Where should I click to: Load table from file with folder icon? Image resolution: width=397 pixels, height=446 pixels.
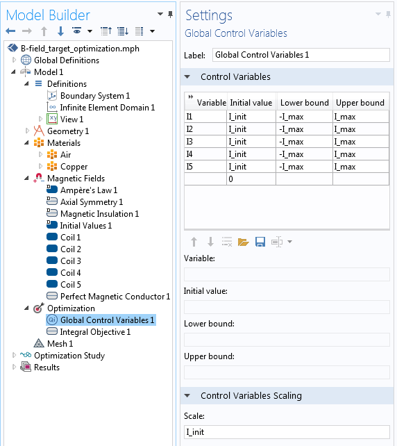click(x=243, y=242)
